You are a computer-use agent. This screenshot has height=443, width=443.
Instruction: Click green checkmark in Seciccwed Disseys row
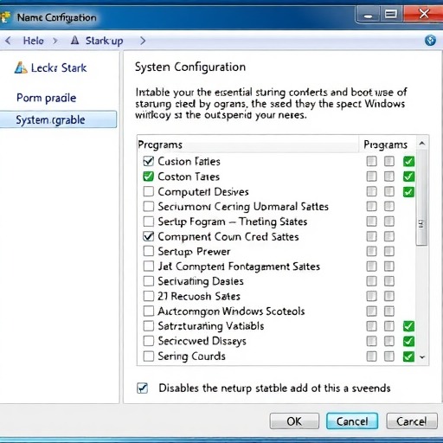[x=408, y=341]
